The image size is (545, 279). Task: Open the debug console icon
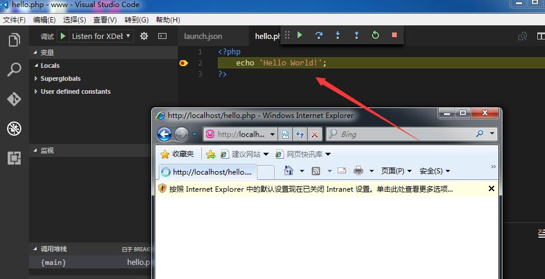coord(162,36)
